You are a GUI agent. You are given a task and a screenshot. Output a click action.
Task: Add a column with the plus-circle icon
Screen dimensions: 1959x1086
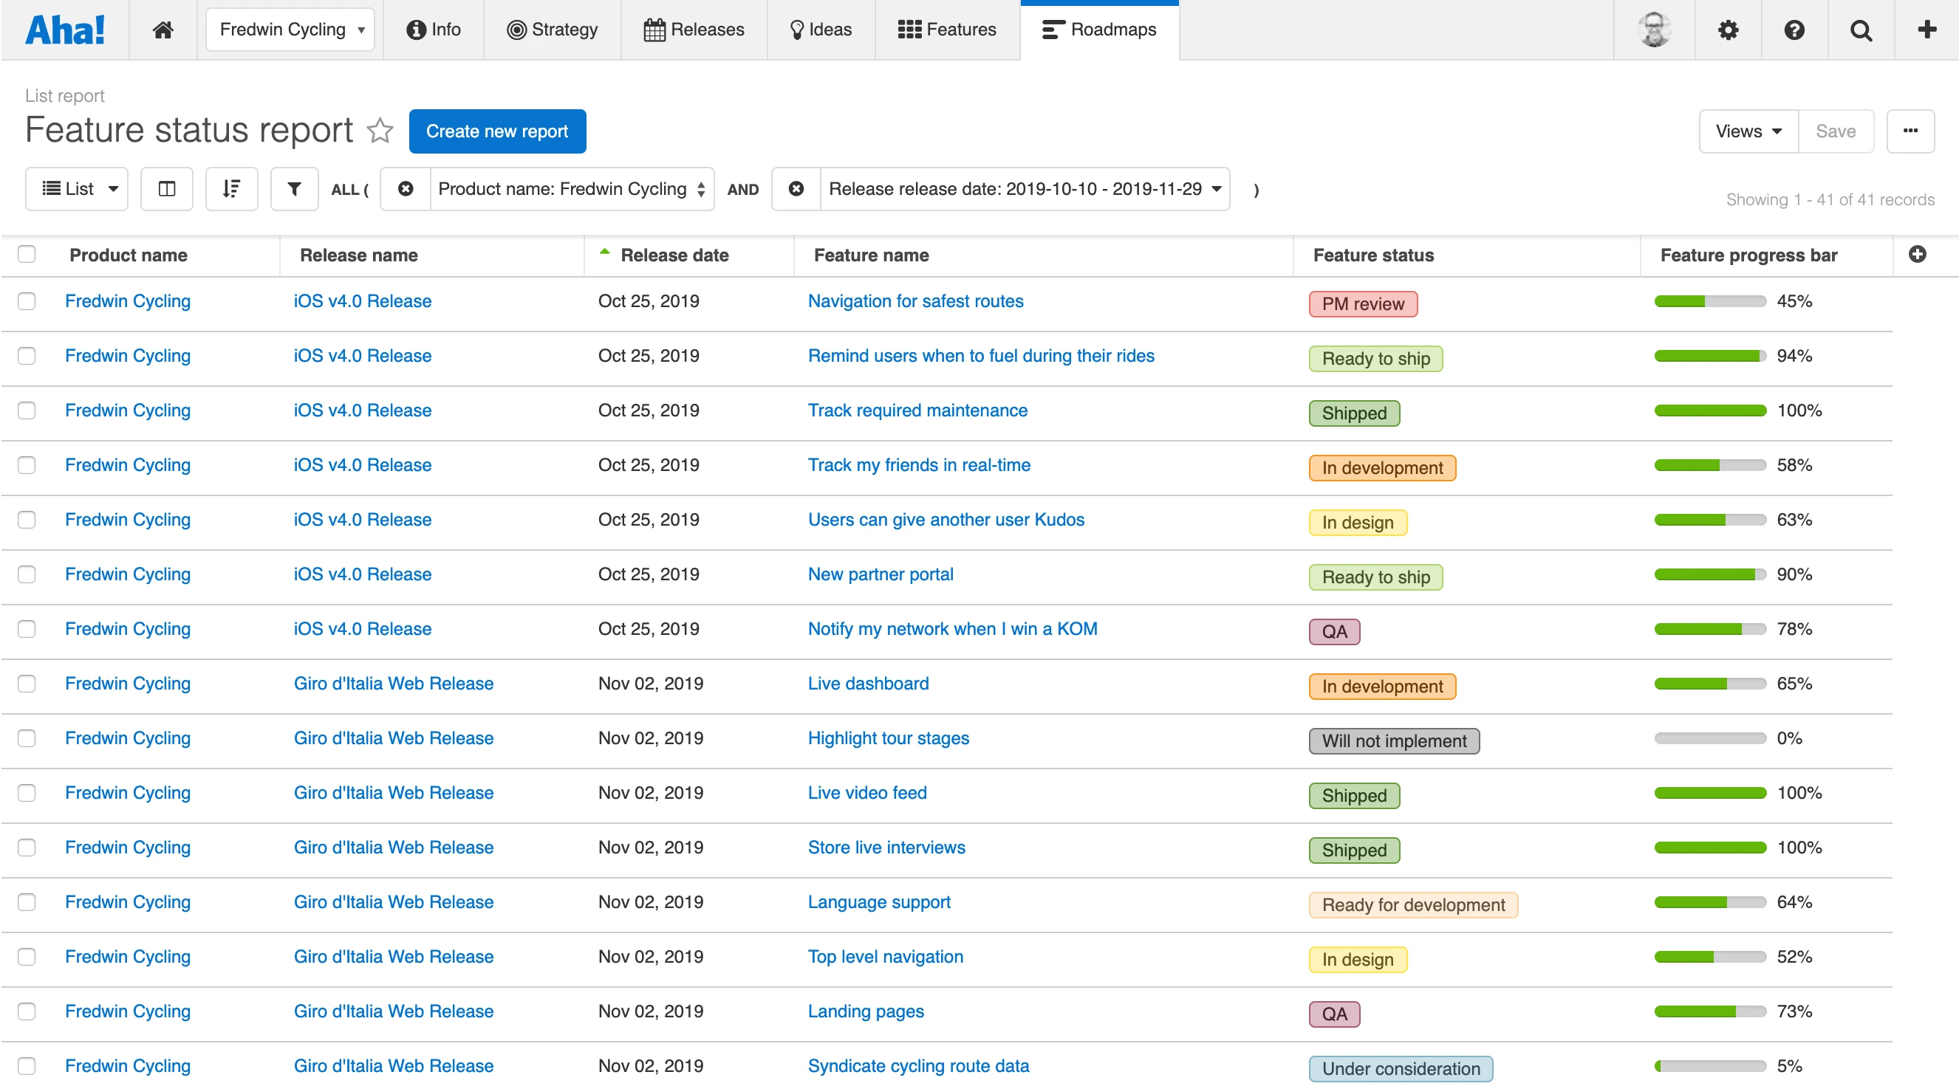coord(1916,254)
